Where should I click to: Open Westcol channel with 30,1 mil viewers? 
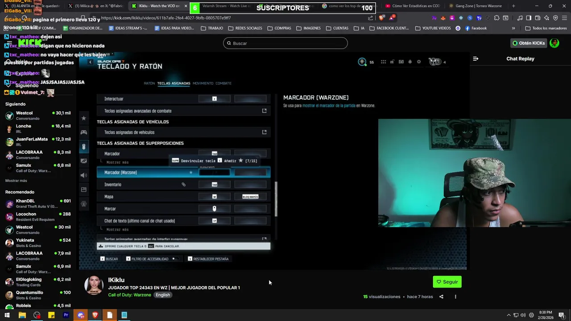pyautogui.click(x=38, y=115)
